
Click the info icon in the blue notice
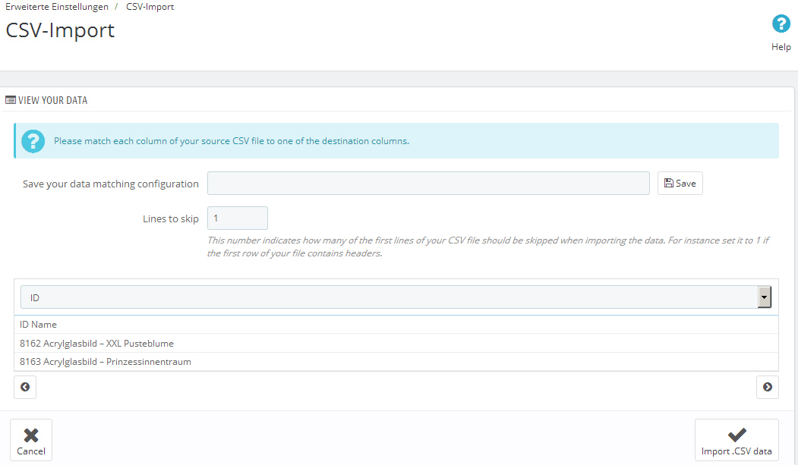pos(33,141)
